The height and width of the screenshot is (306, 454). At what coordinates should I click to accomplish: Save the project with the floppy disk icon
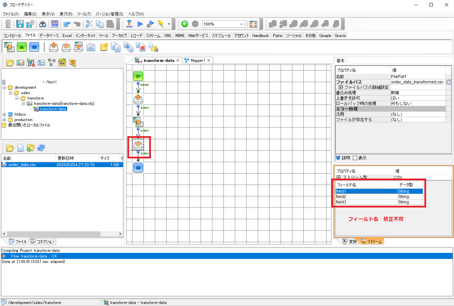(x=19, y=24)
